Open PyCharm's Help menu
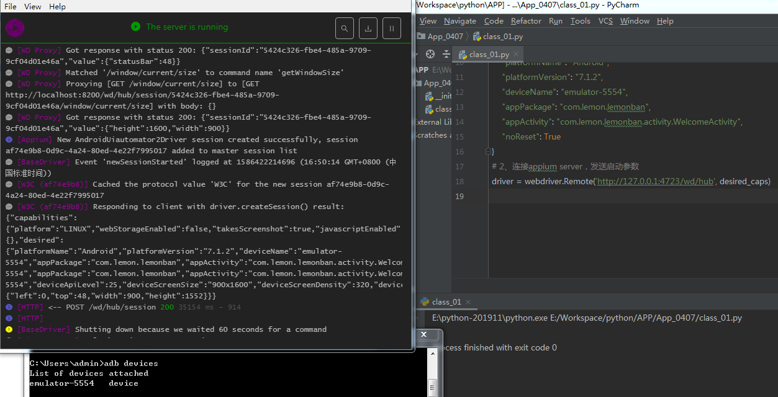The image size is (778, 397). point(665,20)
